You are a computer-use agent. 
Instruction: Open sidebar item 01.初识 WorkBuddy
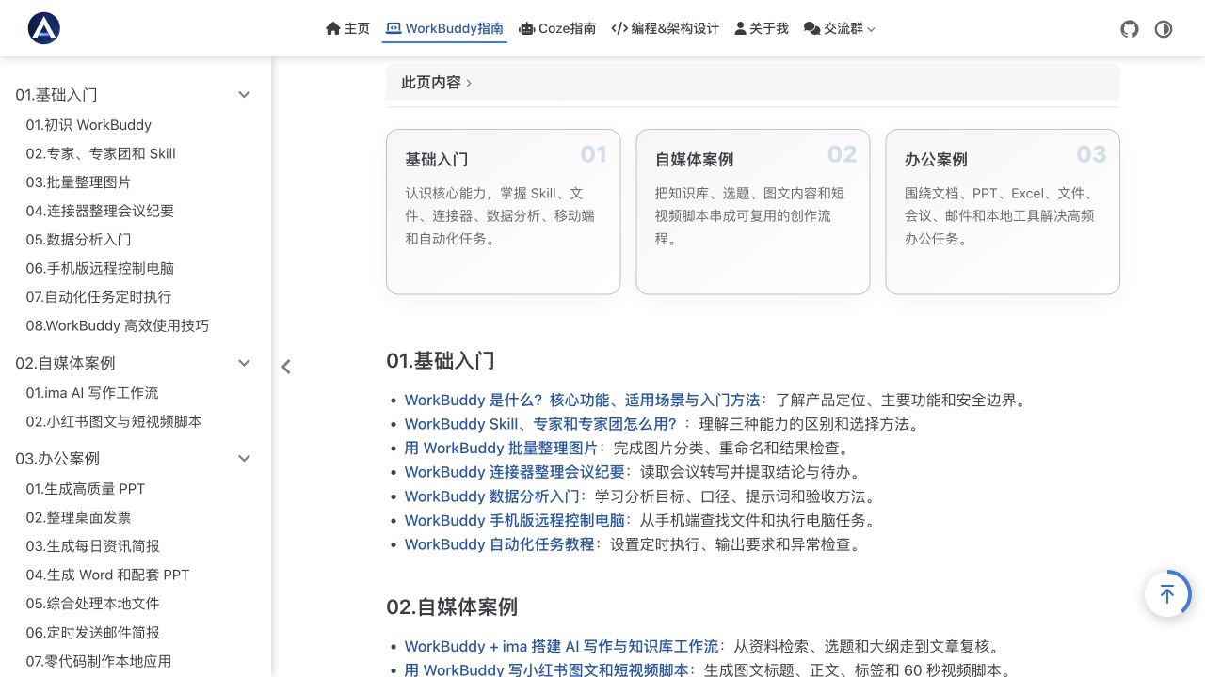88,125
